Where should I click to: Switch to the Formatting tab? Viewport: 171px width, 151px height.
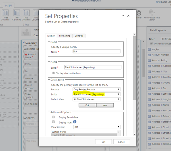65,36
